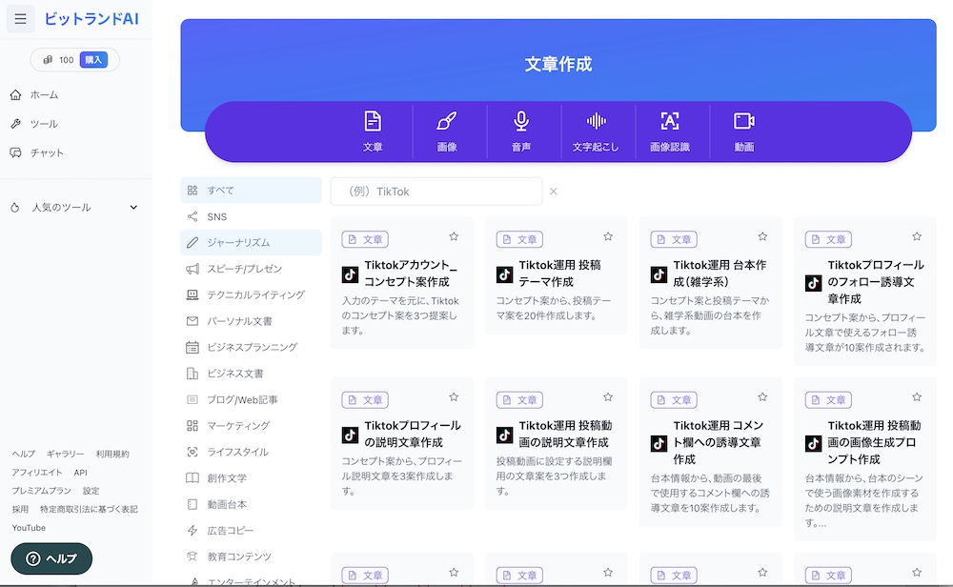Screen dimensions: 953x587
Task: Open the 特定商取引法に基づく表記 link
Action: (89, 509)
